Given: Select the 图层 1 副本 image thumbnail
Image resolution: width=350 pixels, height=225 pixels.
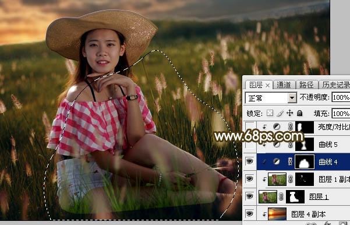Looking at the screenshot, I should (277, 179).
